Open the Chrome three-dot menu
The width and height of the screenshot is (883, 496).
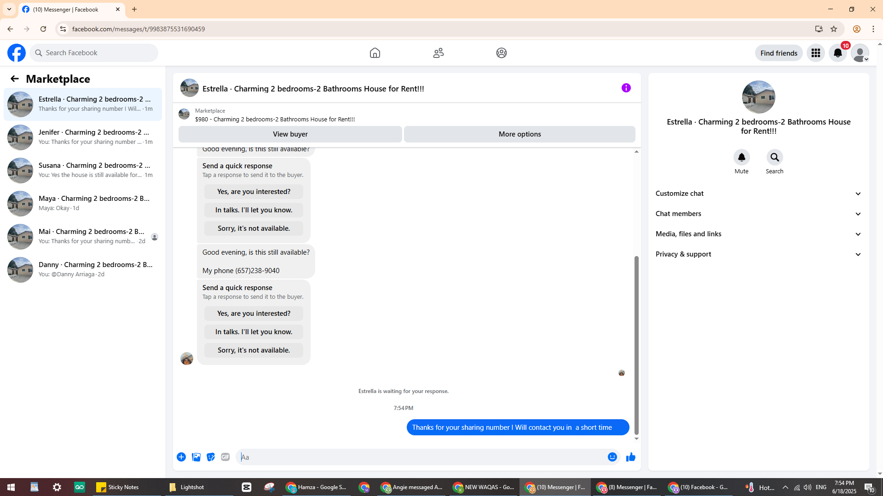point(873,29)
